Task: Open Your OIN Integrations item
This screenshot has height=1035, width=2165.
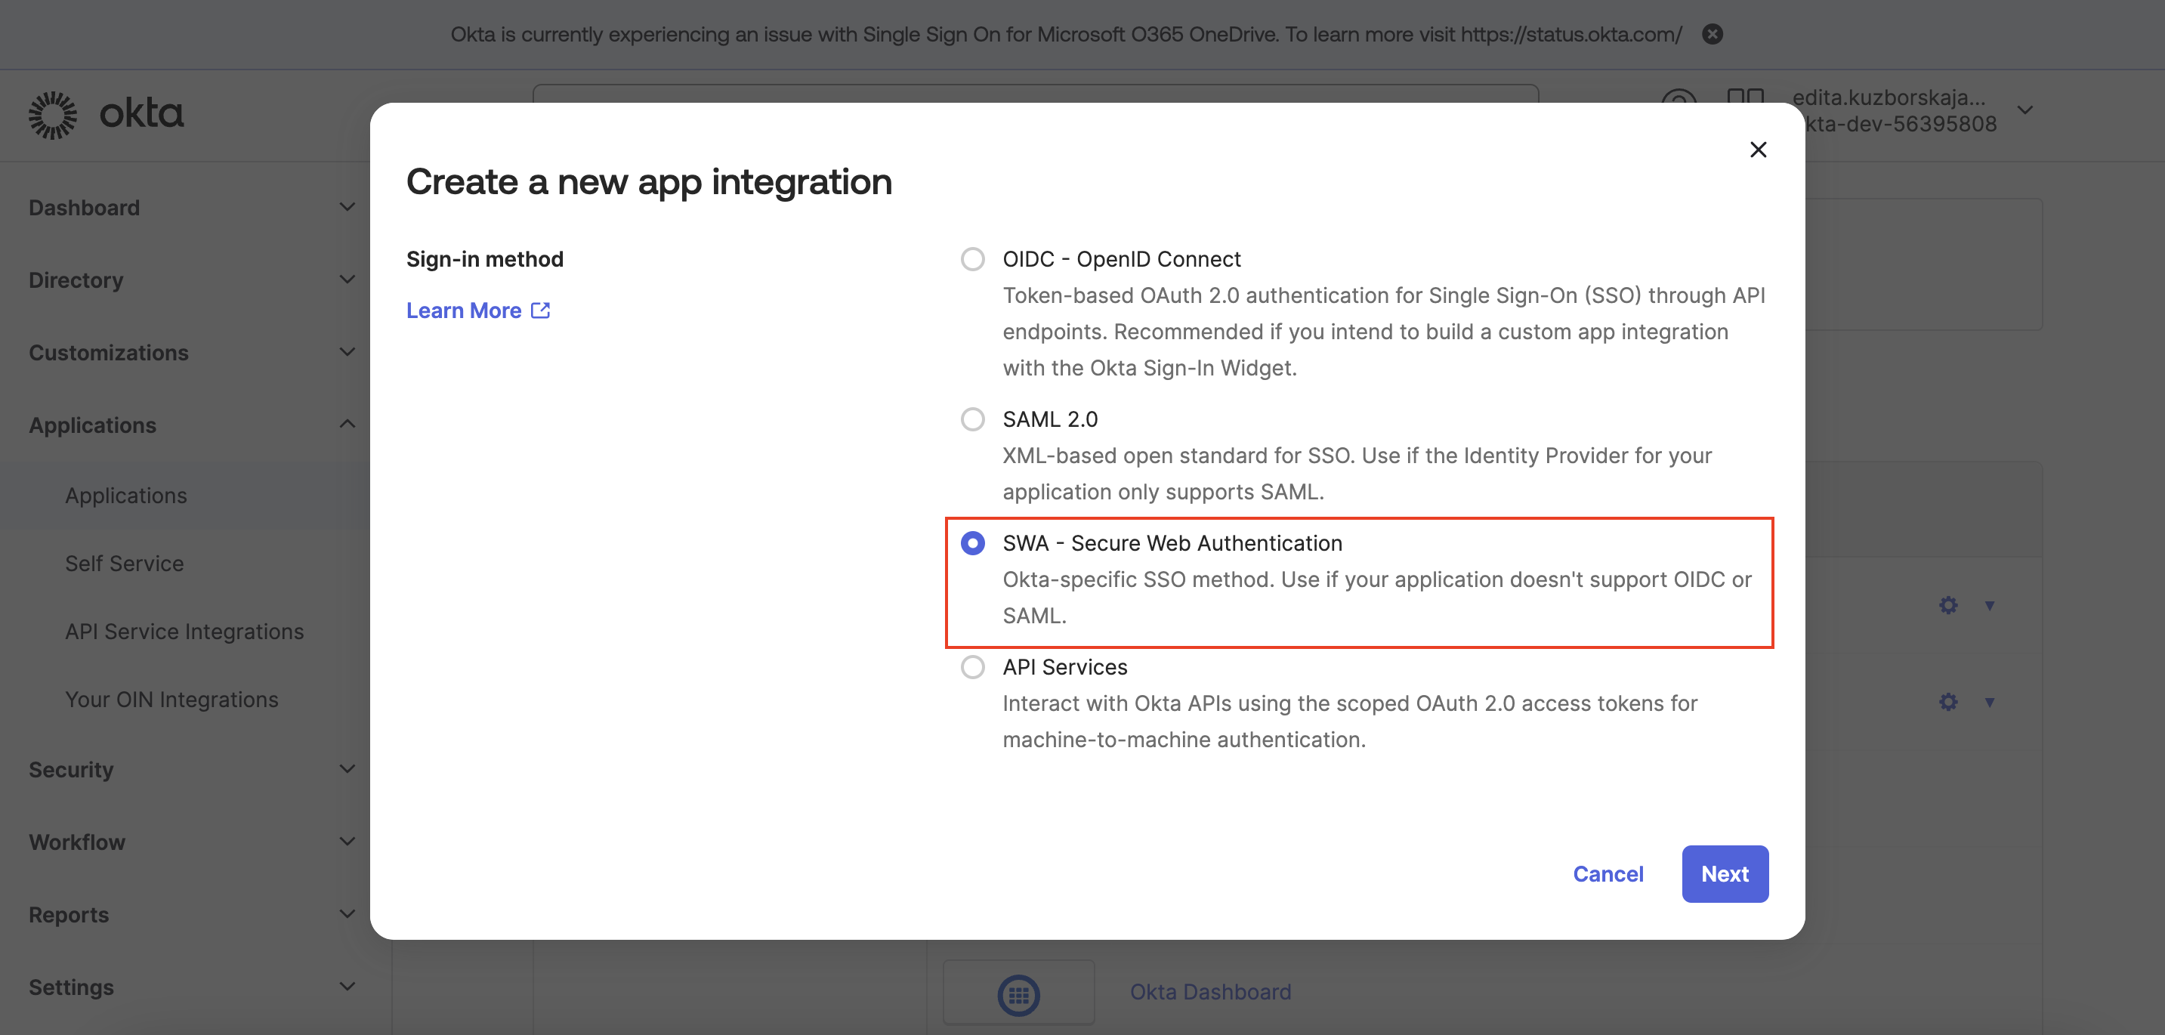Action: point(171,700)
